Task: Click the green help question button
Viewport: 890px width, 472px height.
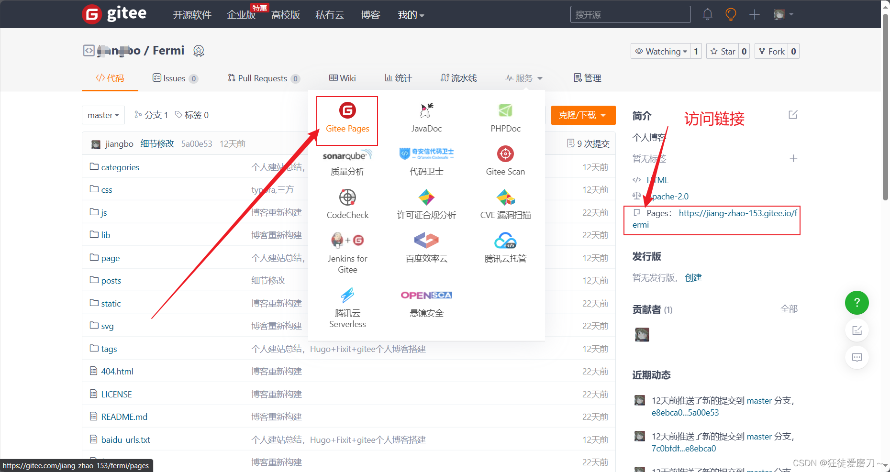Action: 857,303
